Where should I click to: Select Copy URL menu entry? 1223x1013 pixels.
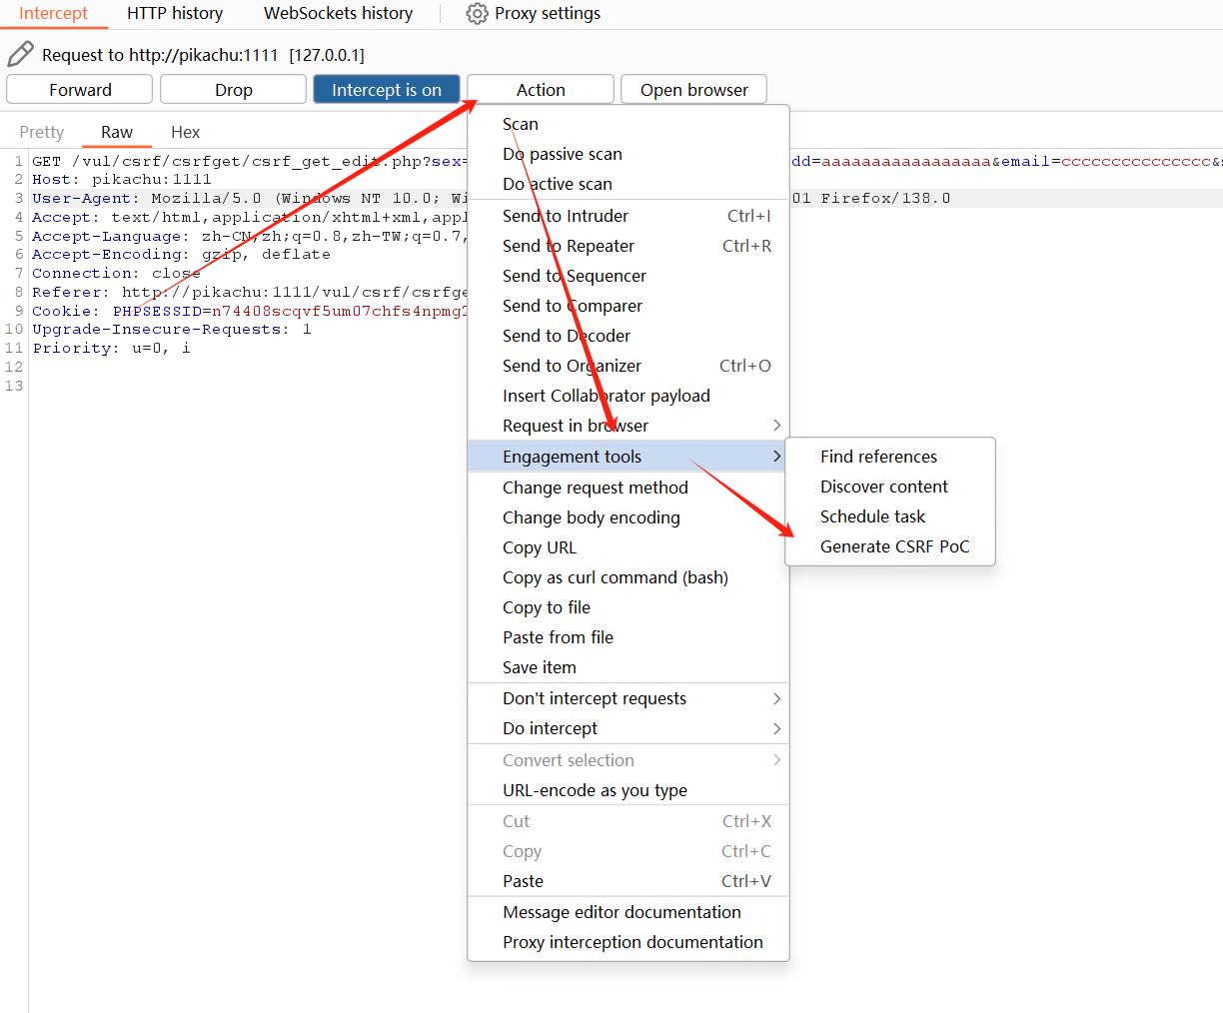pyautogui.click(x=628, y=547)
